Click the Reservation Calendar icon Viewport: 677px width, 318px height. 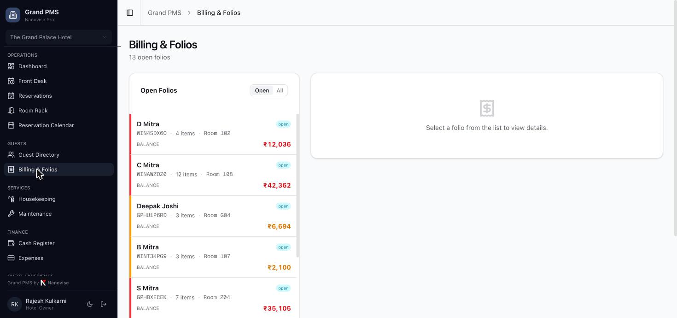pyautogui.click(x=11, y=125)
